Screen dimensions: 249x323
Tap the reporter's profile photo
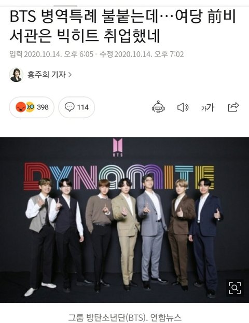click(16, 75)
